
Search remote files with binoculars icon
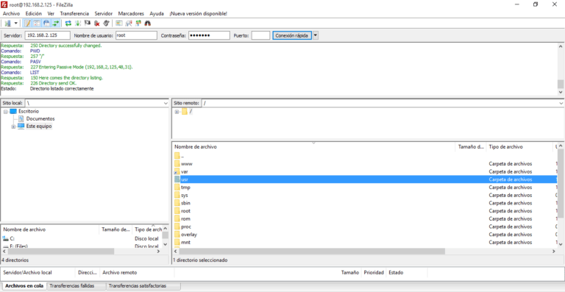pos(147,24)
